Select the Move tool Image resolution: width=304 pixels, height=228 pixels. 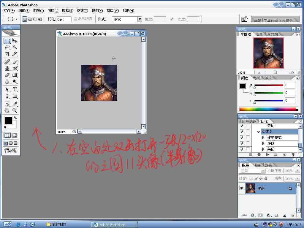(x=15, y=41)
